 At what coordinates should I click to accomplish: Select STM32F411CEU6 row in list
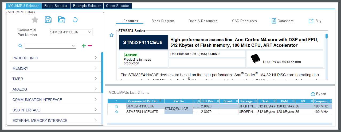pyautogui.click(x=220, y=106)
